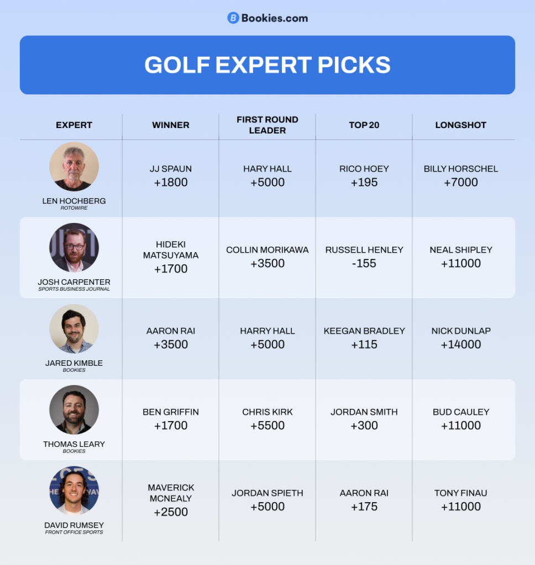Click the Bookies.com site name text
Image resolution: width=535 pixels, height=565 pixels.
coord(275,18)
